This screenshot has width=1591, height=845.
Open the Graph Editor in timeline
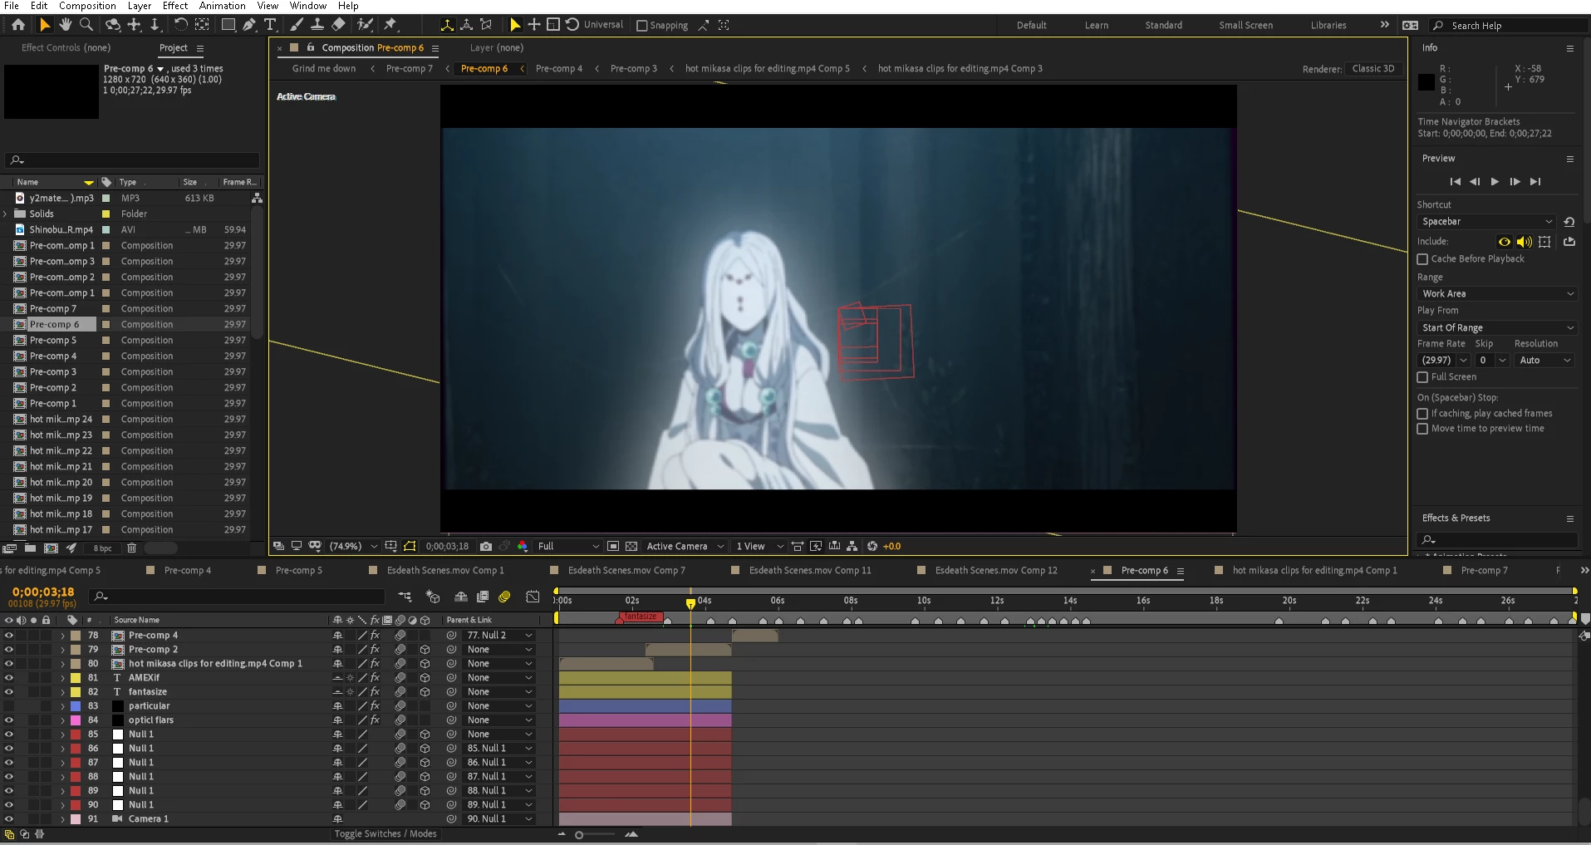point(533,597)
